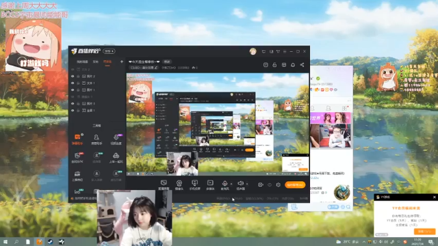Toggle visibility of 图片 2 source
The width and height of the screenshot is (438, 246).
pos(73,76)
